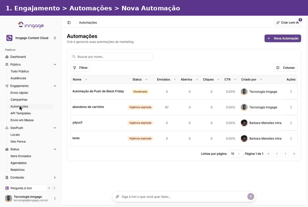Sort by the Cliques column
308x207 pixels.
coord(211,80)
